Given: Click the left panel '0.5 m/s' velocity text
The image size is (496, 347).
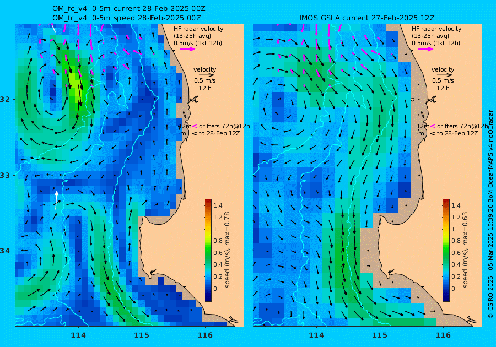Looking at the screenshot, I should click(x=205, y=80).
